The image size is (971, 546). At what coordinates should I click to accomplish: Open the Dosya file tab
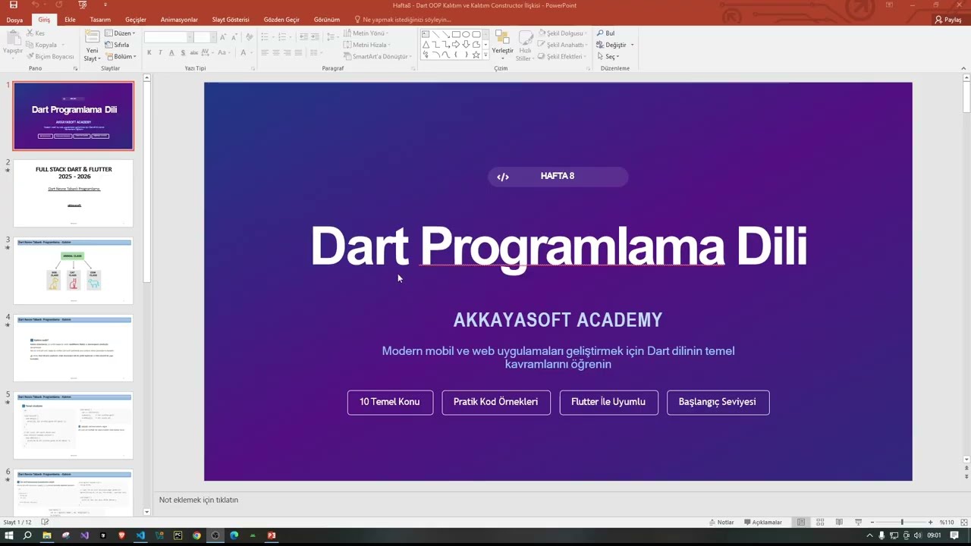coord(14,20)
